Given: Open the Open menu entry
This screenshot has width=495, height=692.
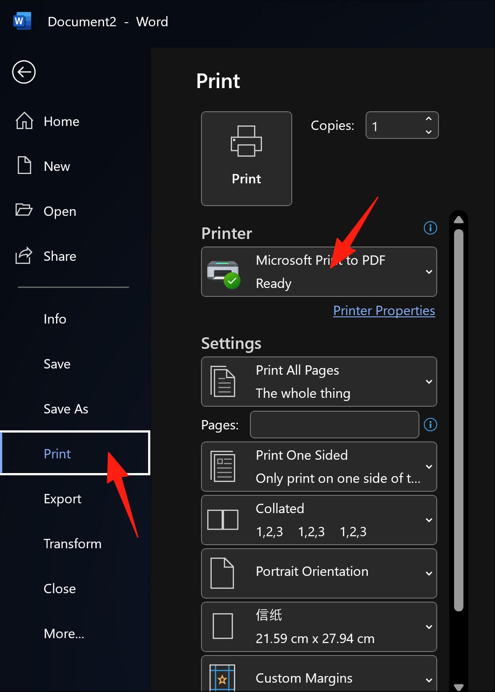Looking at the screenshot, I should tap(60, 211).
